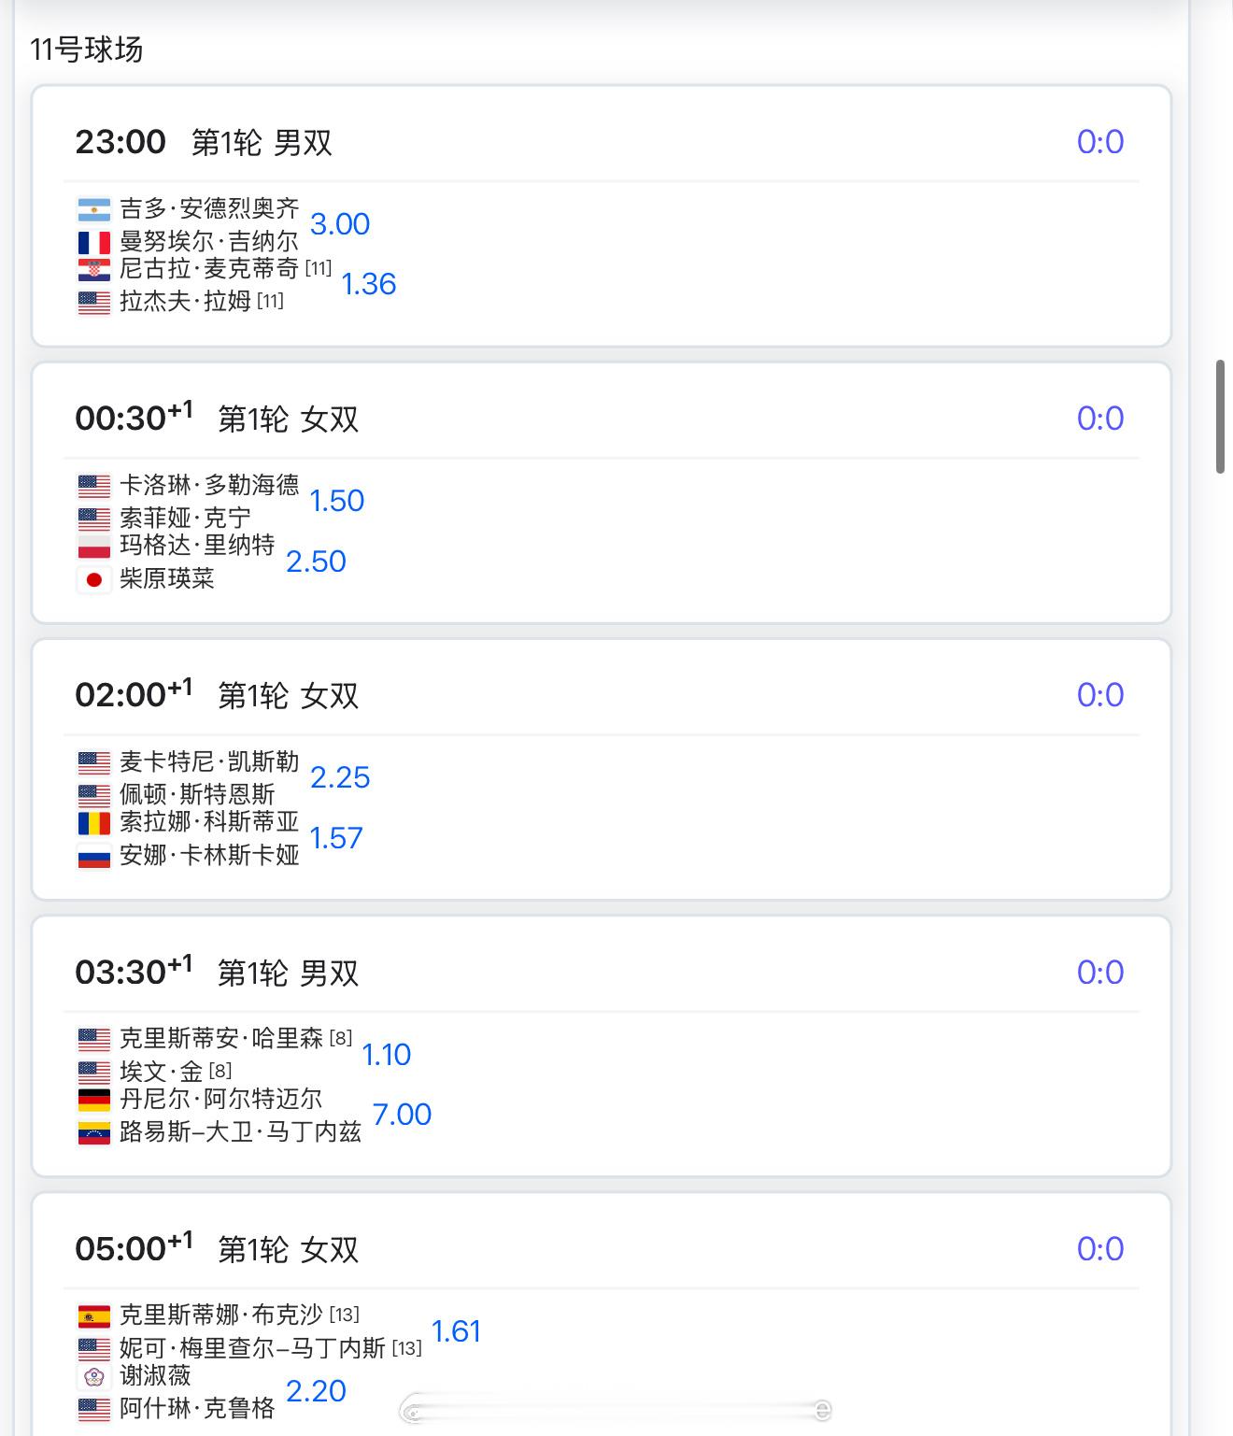Choose the 1.50 odds for 多勒海德 pair
Viewport: 1233px width, 1436px height.
coord(336,501)
